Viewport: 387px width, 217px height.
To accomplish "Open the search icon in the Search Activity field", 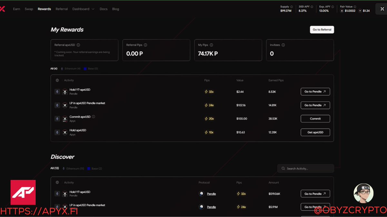I will tap(283, 168).
